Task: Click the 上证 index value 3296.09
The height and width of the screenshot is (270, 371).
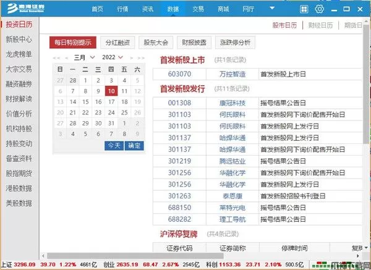Action: pos(25,264)
